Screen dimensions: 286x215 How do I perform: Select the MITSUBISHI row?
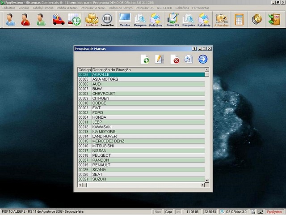click(141, 146)
